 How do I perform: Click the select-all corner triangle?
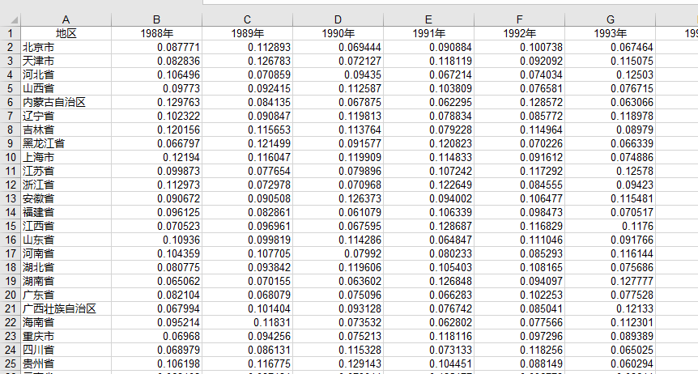[x=10, y=19]
